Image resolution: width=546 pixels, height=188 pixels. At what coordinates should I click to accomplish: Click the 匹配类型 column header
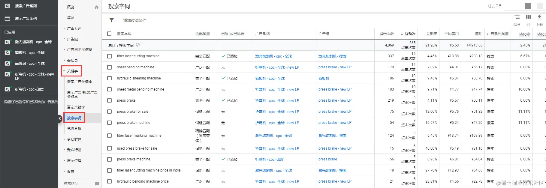[203, 34]
